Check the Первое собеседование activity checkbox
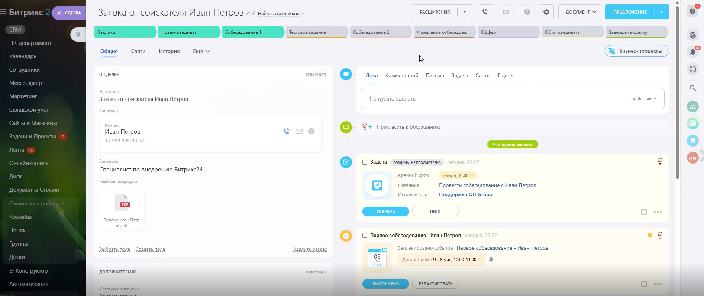The width and height of the screenshot is (704, 296). click(365, 236)
